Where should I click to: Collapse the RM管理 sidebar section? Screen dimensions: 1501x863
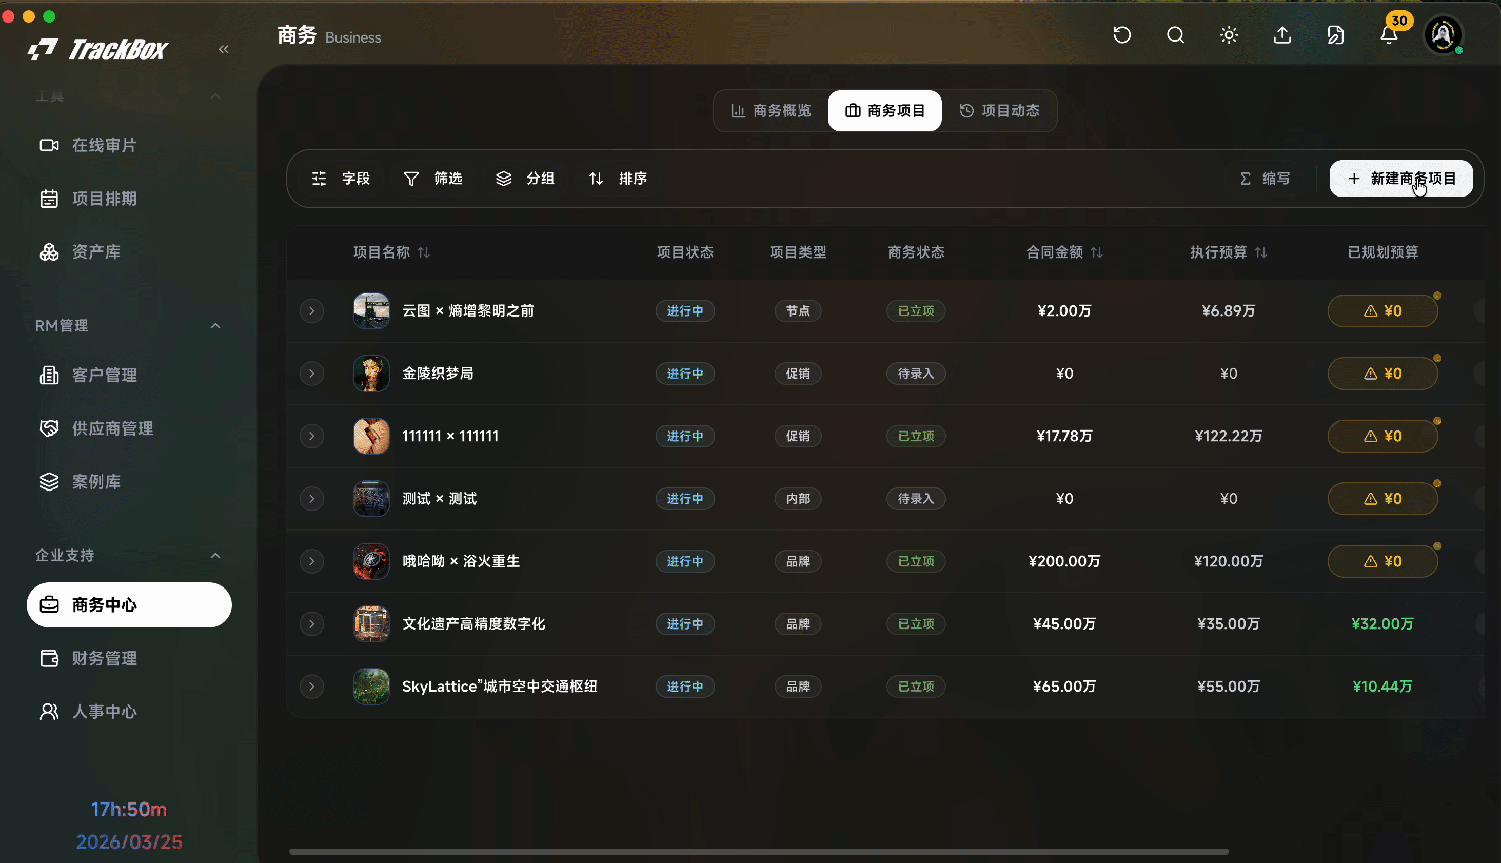point(215,326)
